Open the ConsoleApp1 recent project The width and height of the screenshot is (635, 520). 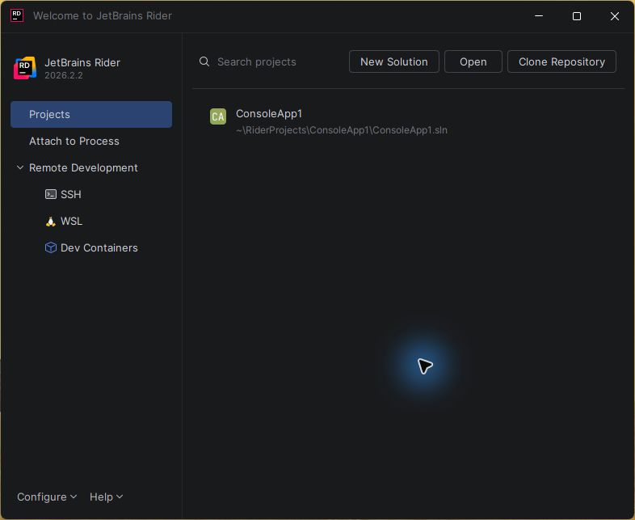point(408,121)
